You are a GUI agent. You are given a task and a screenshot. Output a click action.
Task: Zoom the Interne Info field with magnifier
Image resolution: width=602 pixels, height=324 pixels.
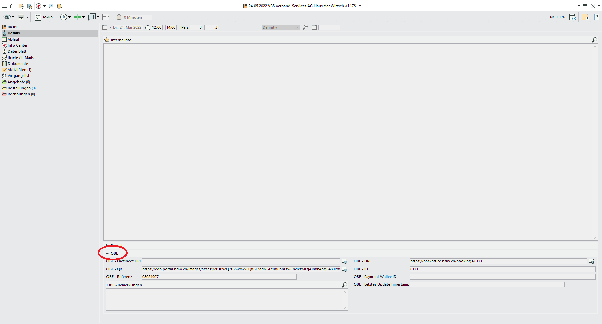point(594,40)
